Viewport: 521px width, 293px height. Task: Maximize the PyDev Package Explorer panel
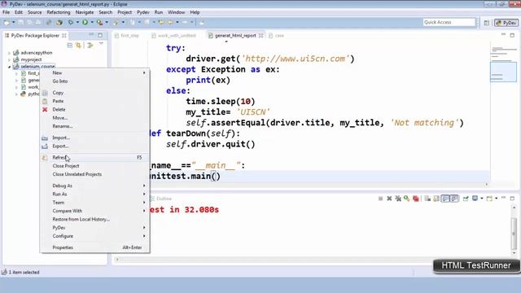pos(100,35)
